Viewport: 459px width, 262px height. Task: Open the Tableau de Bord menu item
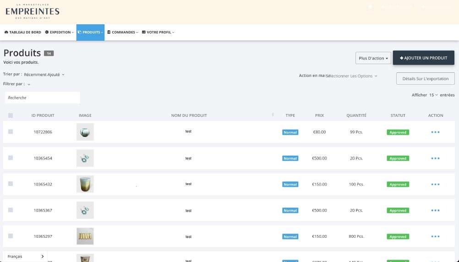(x=23, y=33)
